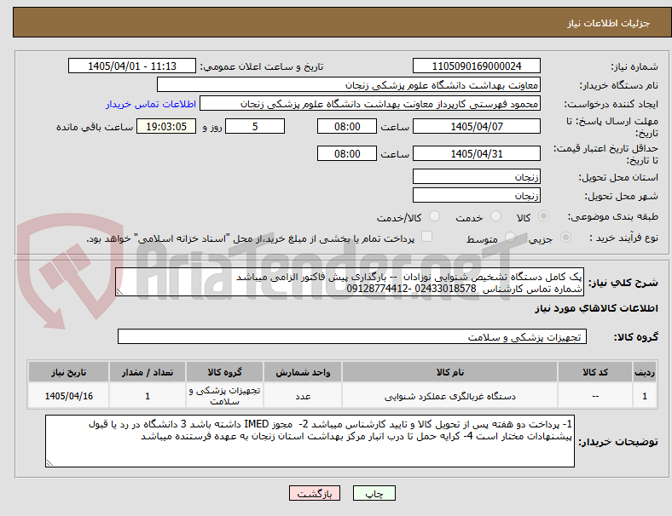Toggle the اسناد خزانه اسلامی payment checkbox
This screenshot has height=516, width=672.
tap(427, 237)
